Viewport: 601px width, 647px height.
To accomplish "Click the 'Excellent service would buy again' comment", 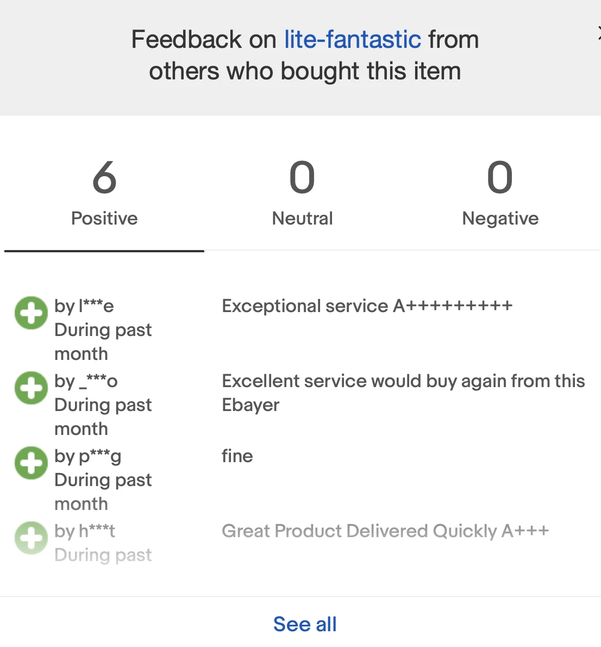I will (403, 393).
